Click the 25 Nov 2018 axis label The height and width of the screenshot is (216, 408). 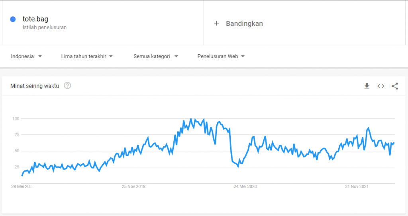134,186
